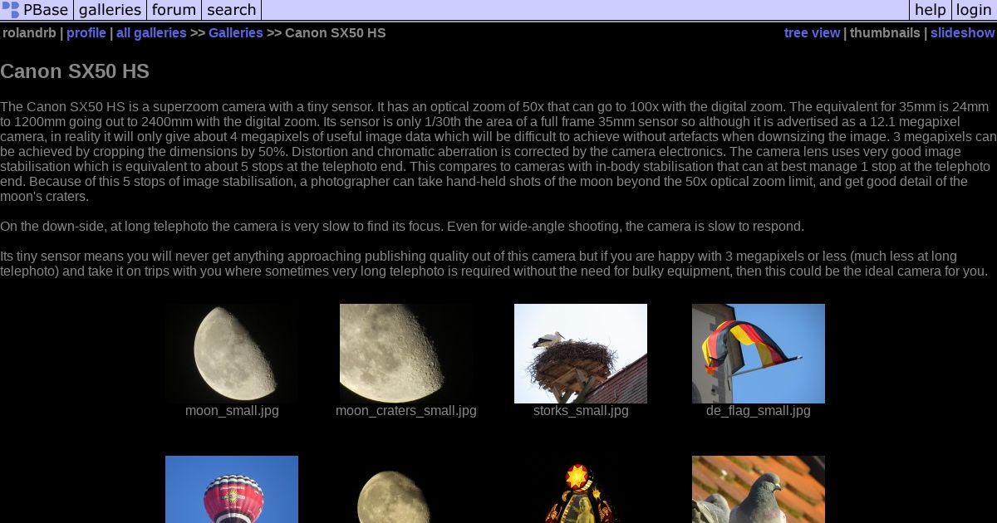Navigate to the Galleries breadcrumb link
Image resolution: width=997 pixels, height=523 pixels.
236,33
